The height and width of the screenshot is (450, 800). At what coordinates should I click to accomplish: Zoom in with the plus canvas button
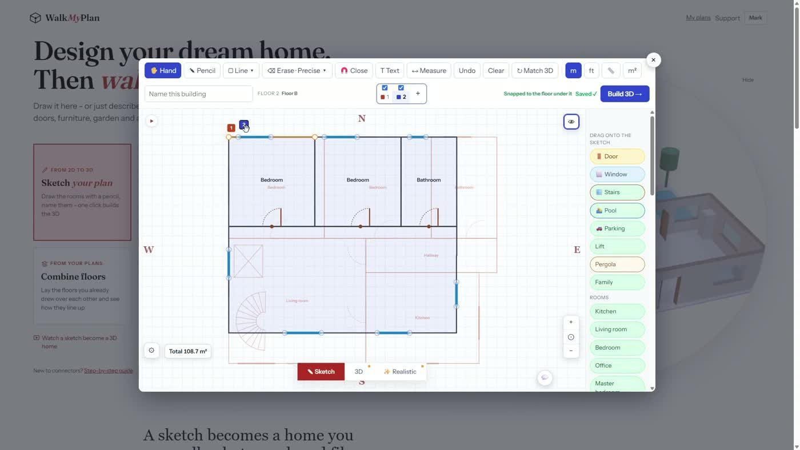pos(571,322)
